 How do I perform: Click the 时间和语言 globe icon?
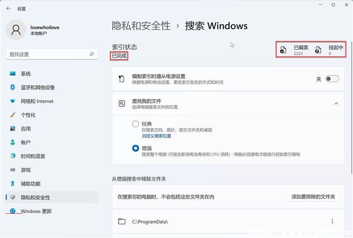(13, 156)
